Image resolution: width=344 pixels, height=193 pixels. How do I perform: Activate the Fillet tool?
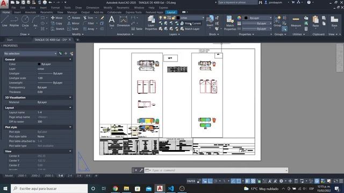[89, 23]
